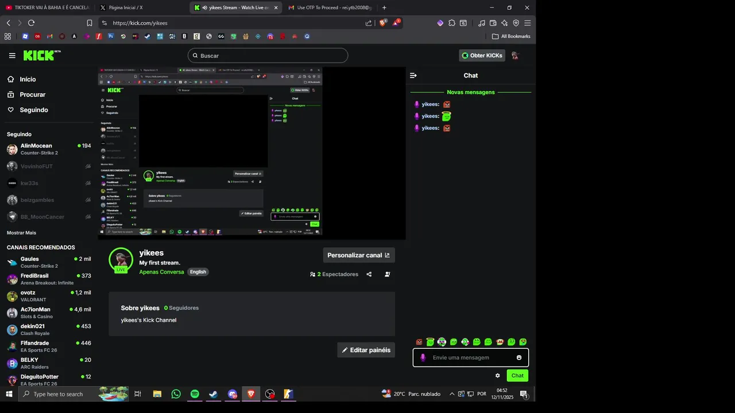The height and width of the screenshot is (413, 735).
Task: Click the stream video player
Action: point(252,153)
